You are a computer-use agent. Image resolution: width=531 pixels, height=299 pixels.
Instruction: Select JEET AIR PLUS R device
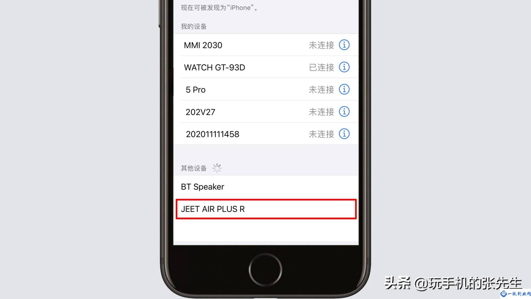(265, 209)
